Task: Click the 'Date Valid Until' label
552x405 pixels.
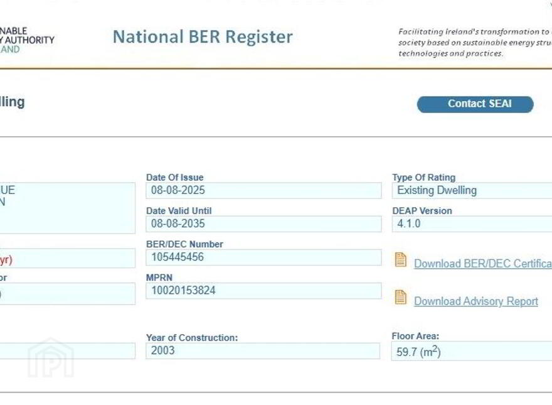Action: [x=179, y=211]
